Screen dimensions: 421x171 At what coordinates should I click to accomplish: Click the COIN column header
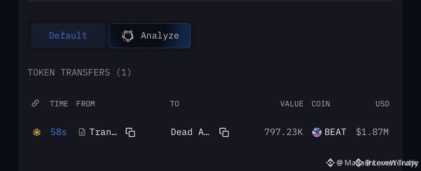[x=321, y=104]
